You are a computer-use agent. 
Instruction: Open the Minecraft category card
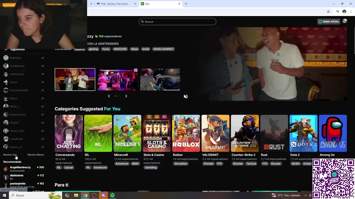click(x=127, y=133)
